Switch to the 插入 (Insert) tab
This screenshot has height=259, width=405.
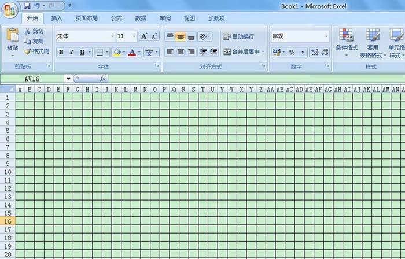pyautogui.click(x=57, y=18)
